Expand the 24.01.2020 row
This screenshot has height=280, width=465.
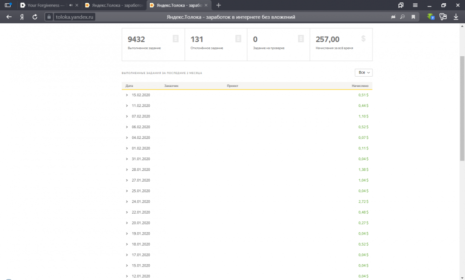(127, 202)
